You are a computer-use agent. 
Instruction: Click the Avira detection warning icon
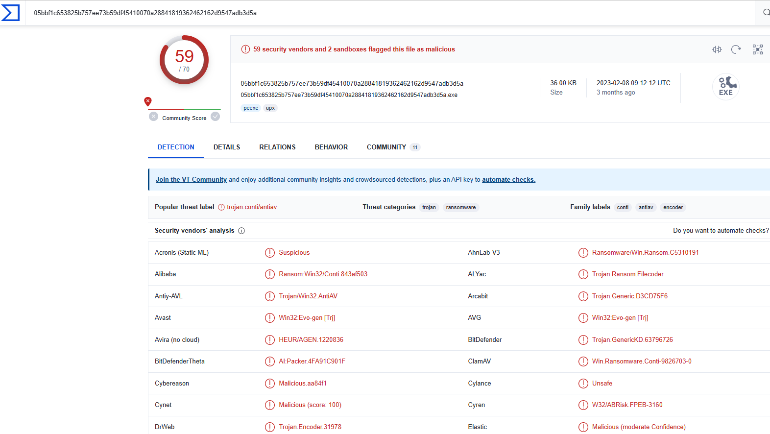(x=270, y=340)
